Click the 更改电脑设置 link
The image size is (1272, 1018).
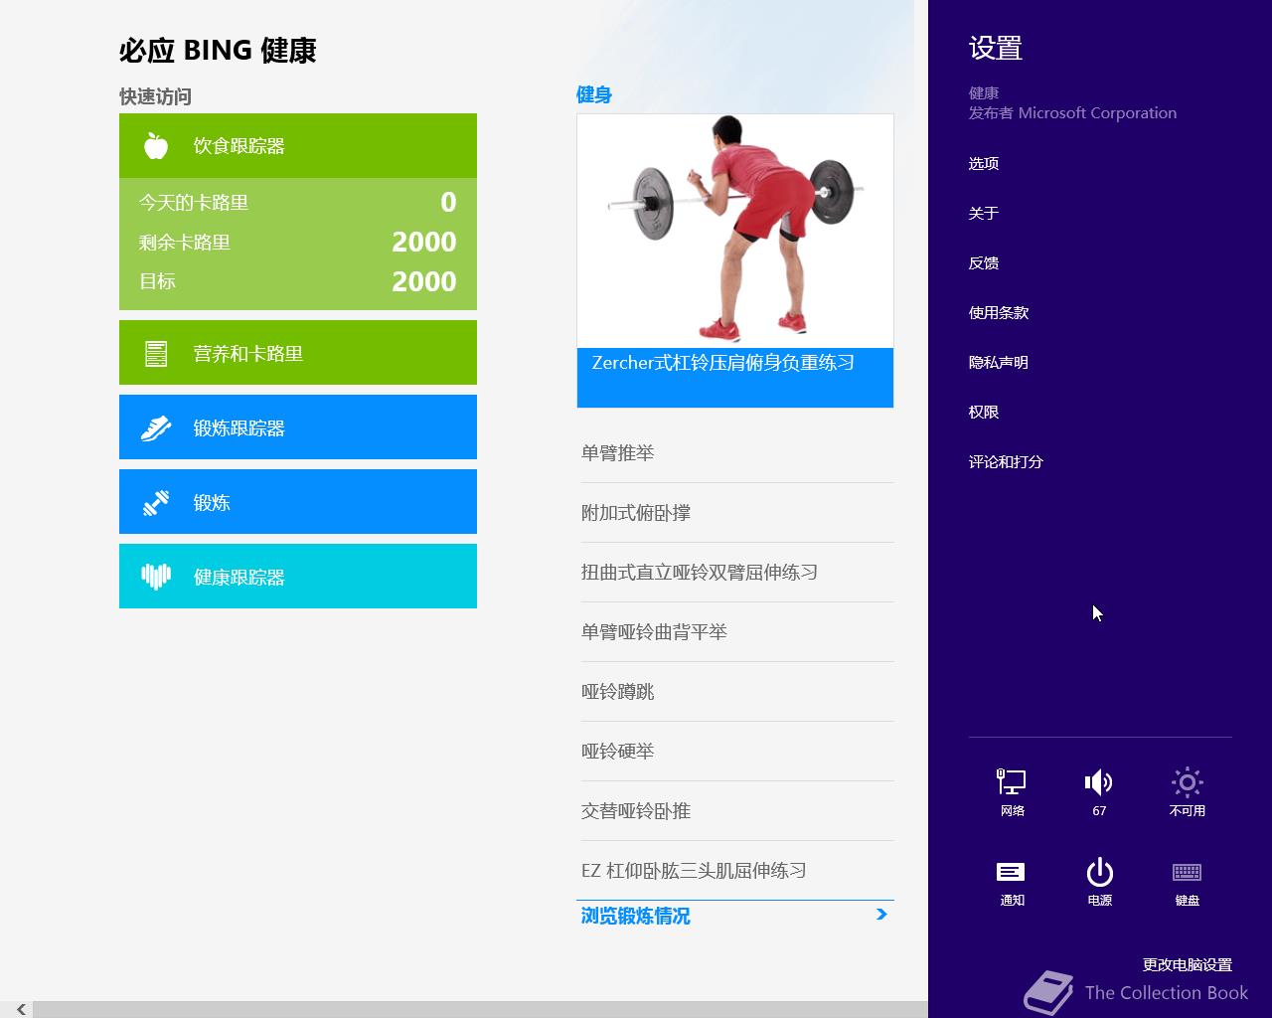pyautogui.click(x=1187, y=965)
